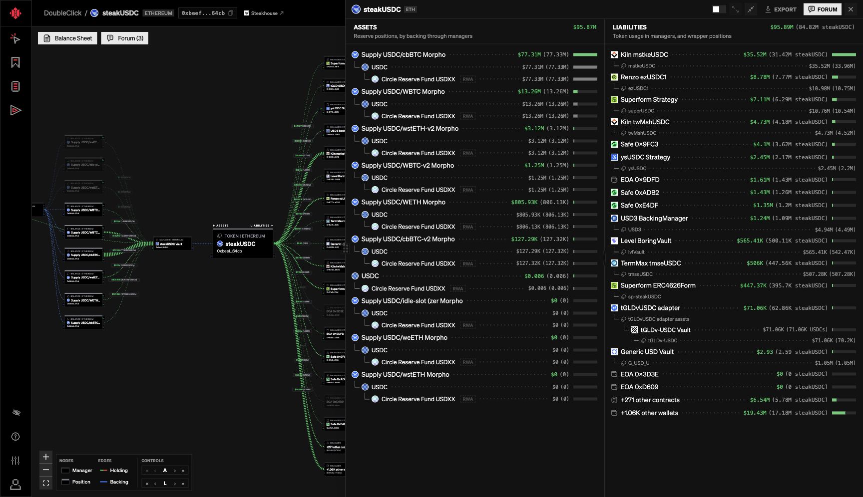Click the EXPORT button
This screenshot has height=497, width=863.
click(x=781, y=9)
